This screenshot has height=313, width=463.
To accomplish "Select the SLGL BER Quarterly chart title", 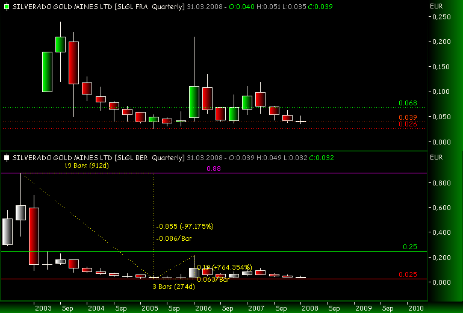I will pyautogui.click(x=99, y=158).
